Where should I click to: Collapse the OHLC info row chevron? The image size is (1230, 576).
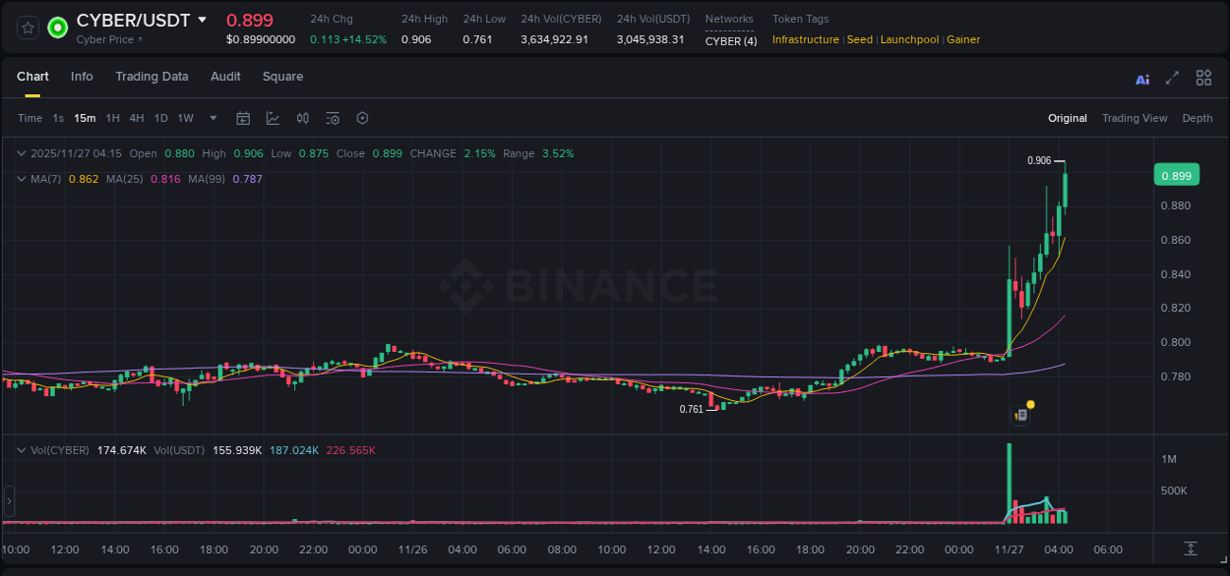(21, 153)
